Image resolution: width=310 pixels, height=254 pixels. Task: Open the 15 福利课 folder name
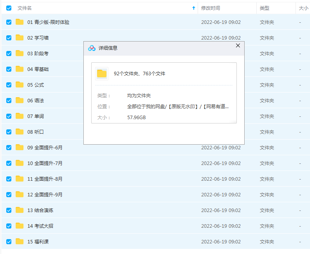[x=38, y=242]
